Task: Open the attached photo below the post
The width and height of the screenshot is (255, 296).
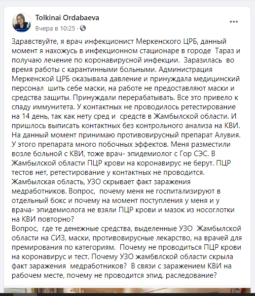Action: pyautogui.click(x=127, y=291)
